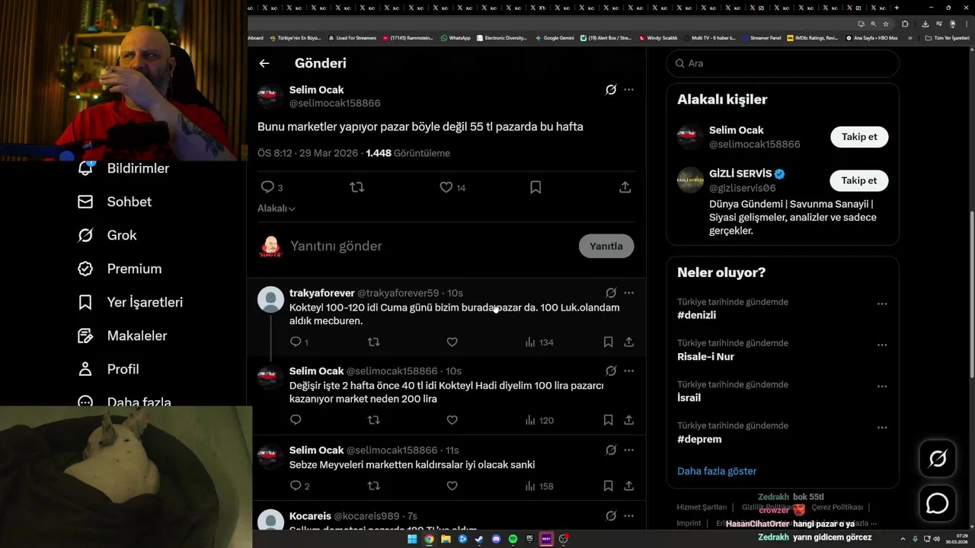Follow GİZLİ SERVİS with Takip et
Screen dimensions: 975x548
[x=859, y=180]
